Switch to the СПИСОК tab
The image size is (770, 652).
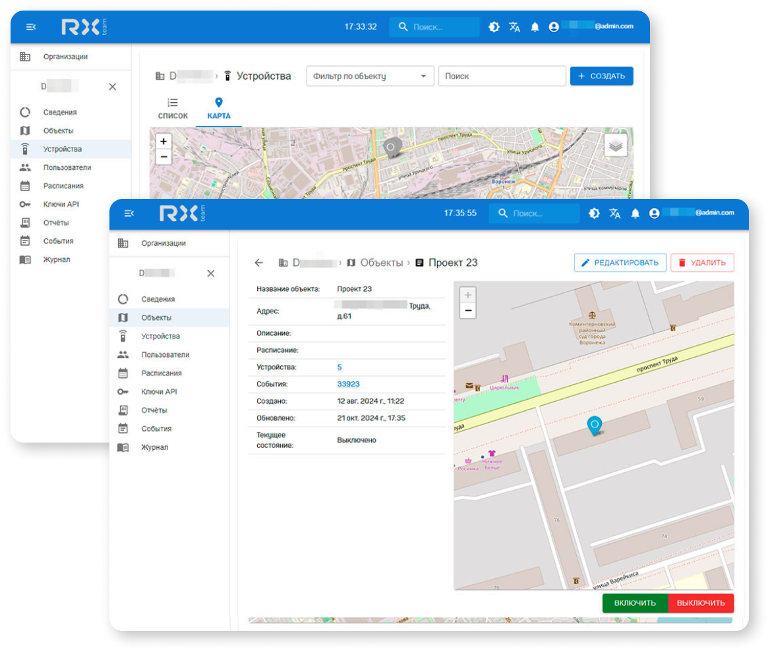(x=173, y=109)
